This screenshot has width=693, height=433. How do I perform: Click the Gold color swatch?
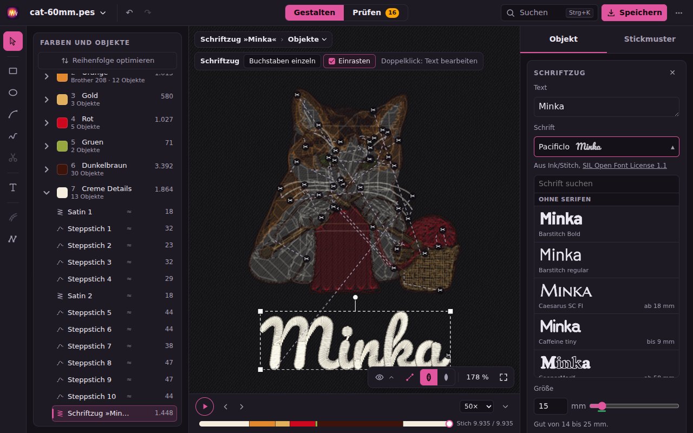62,99
